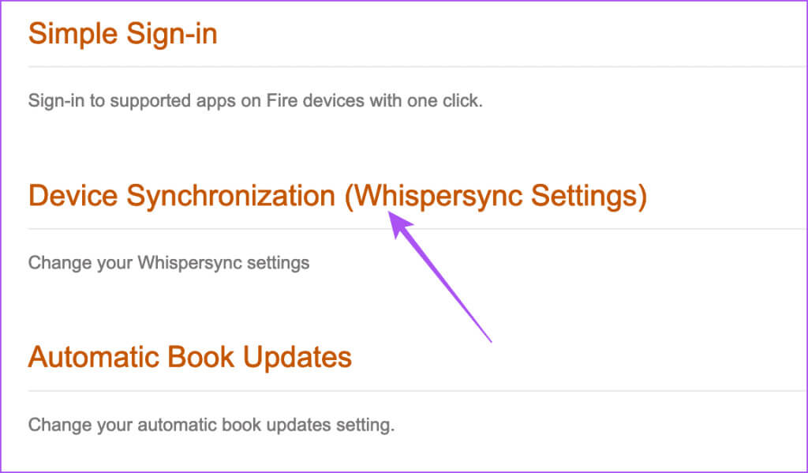Screen dimensions: 808x473
Task: Click the "Sign-in to supported apps" description
Action: (254, 101)
